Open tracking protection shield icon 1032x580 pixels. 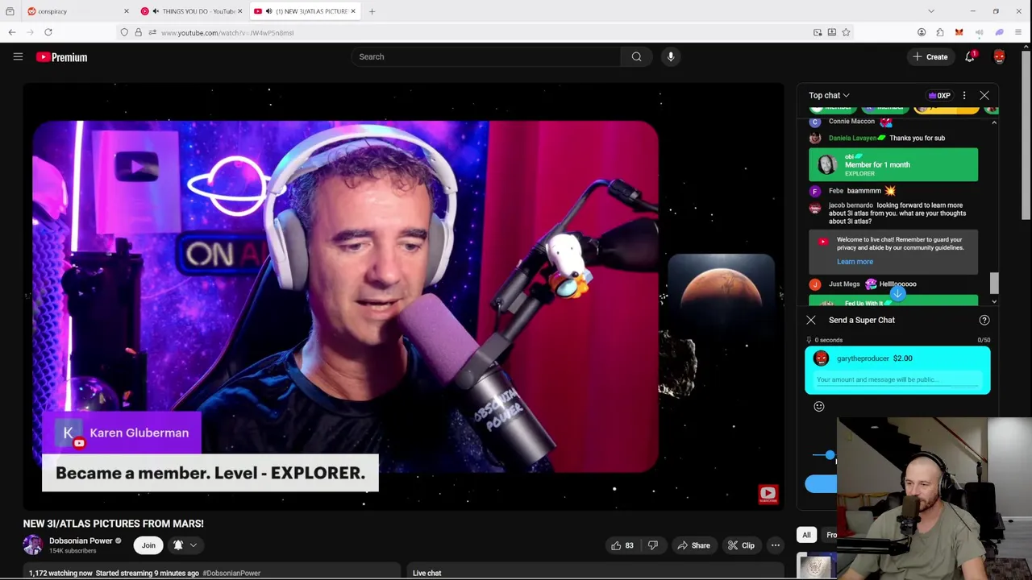click(124, 32)
